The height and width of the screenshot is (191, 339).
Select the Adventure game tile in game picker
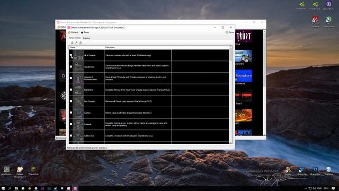click(244, 76)
